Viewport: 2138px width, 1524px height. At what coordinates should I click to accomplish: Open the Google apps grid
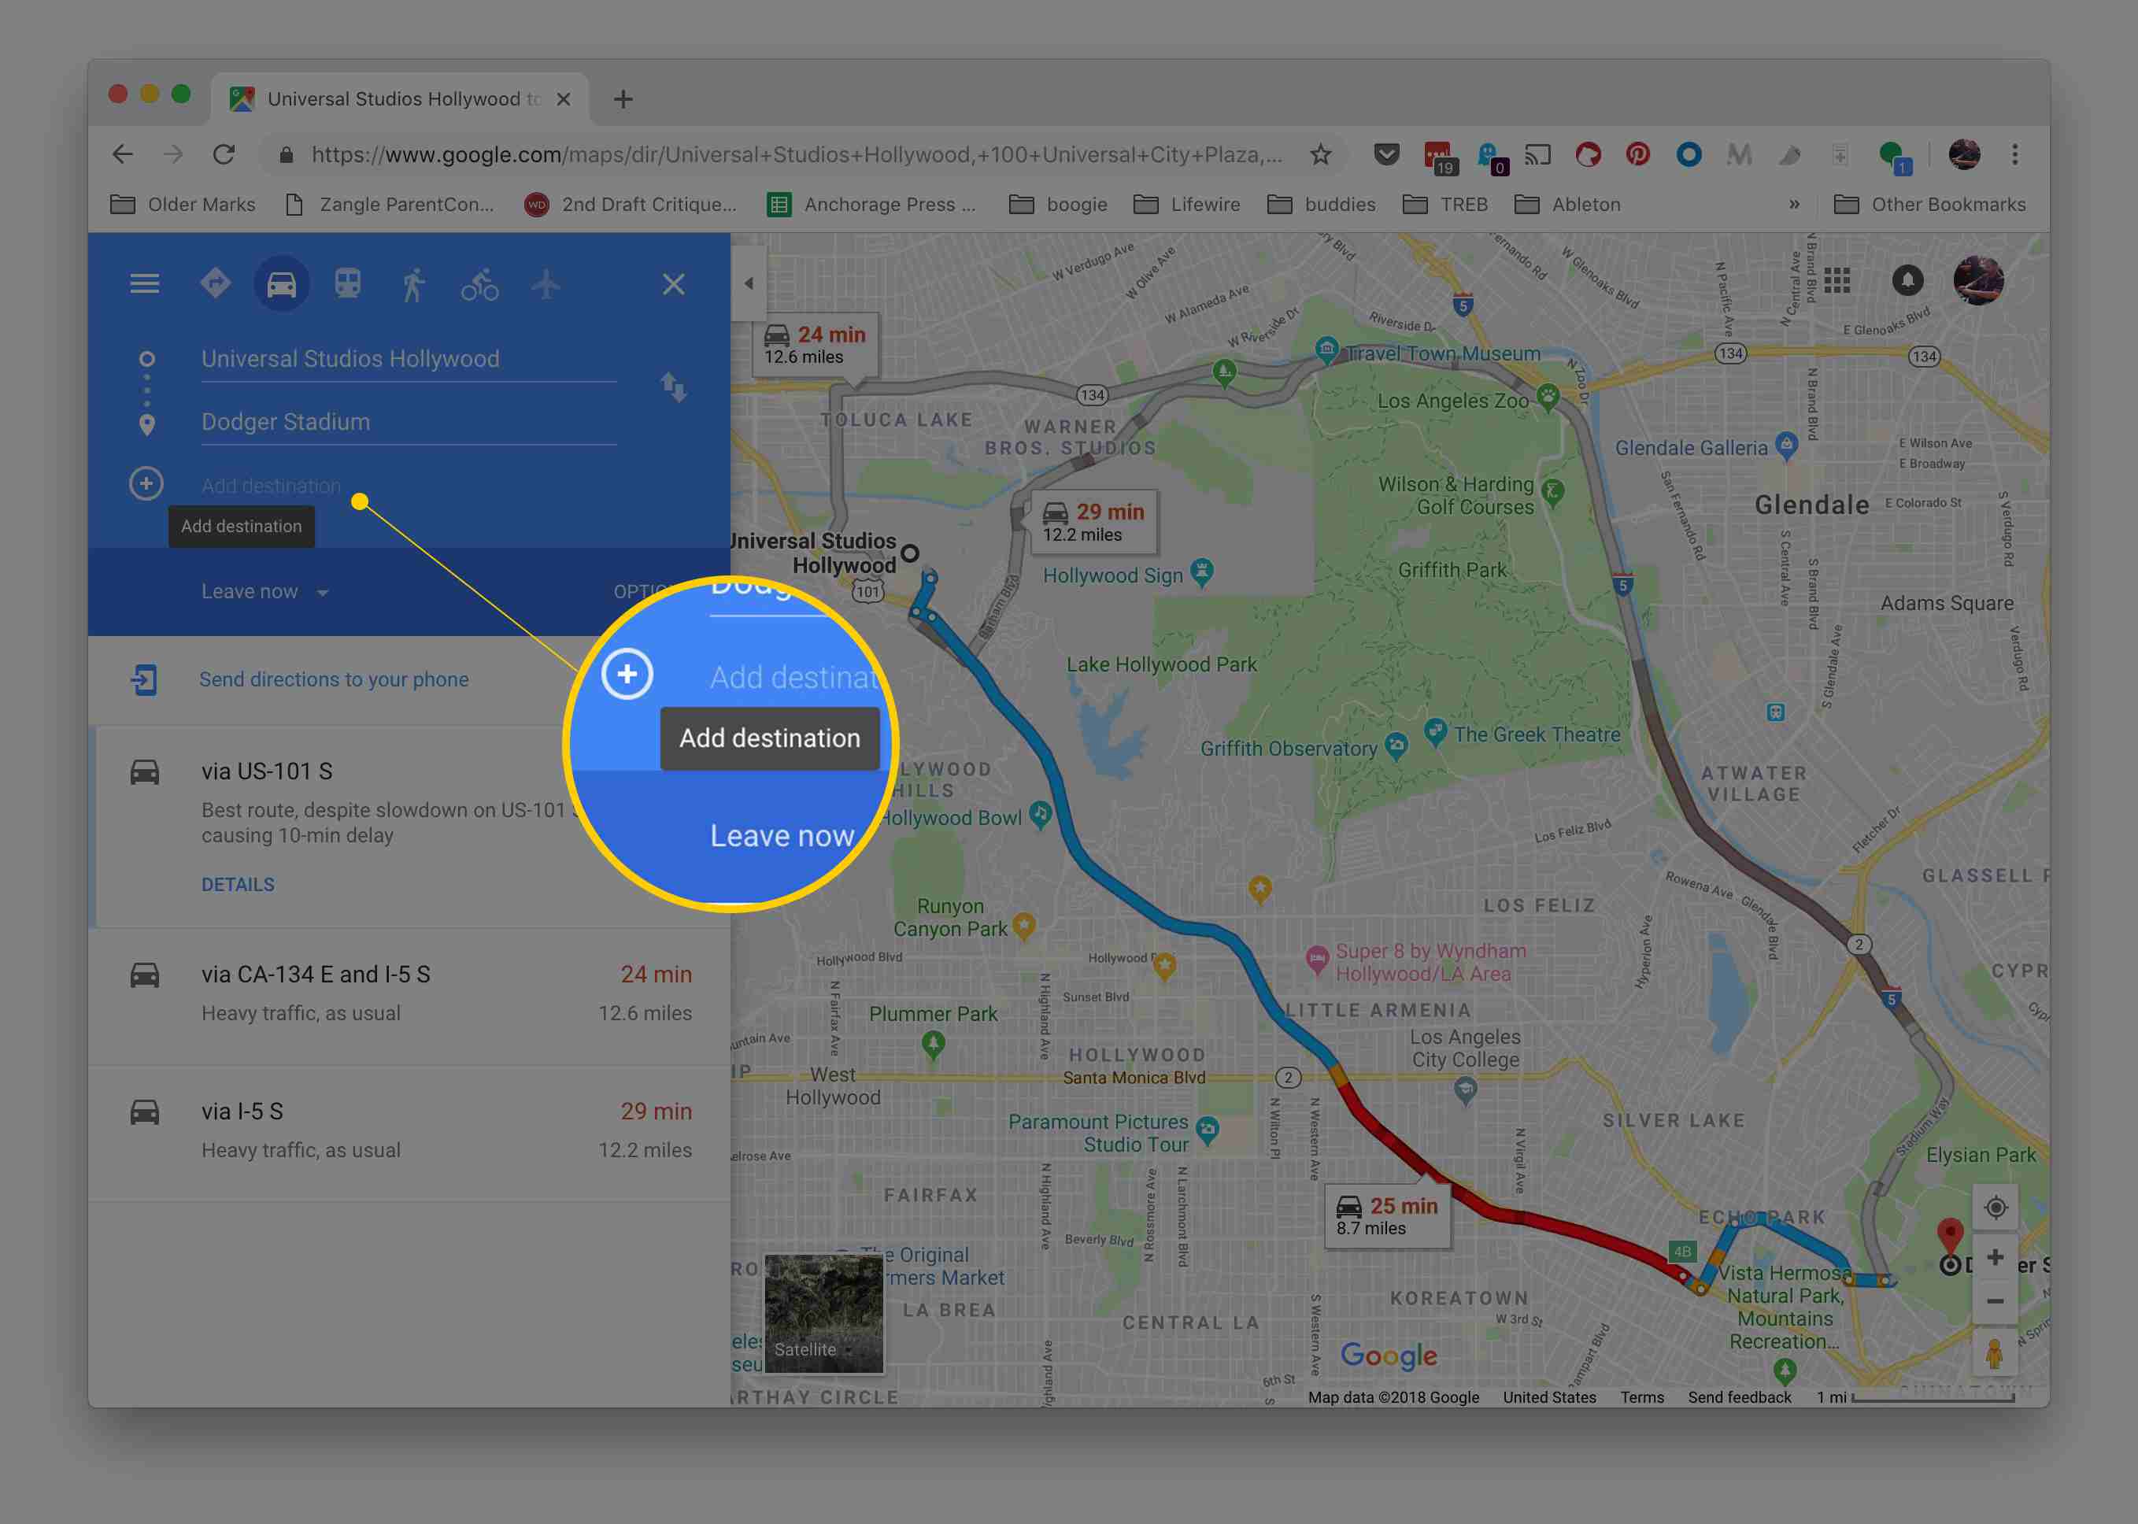[x=1837, y=280]
